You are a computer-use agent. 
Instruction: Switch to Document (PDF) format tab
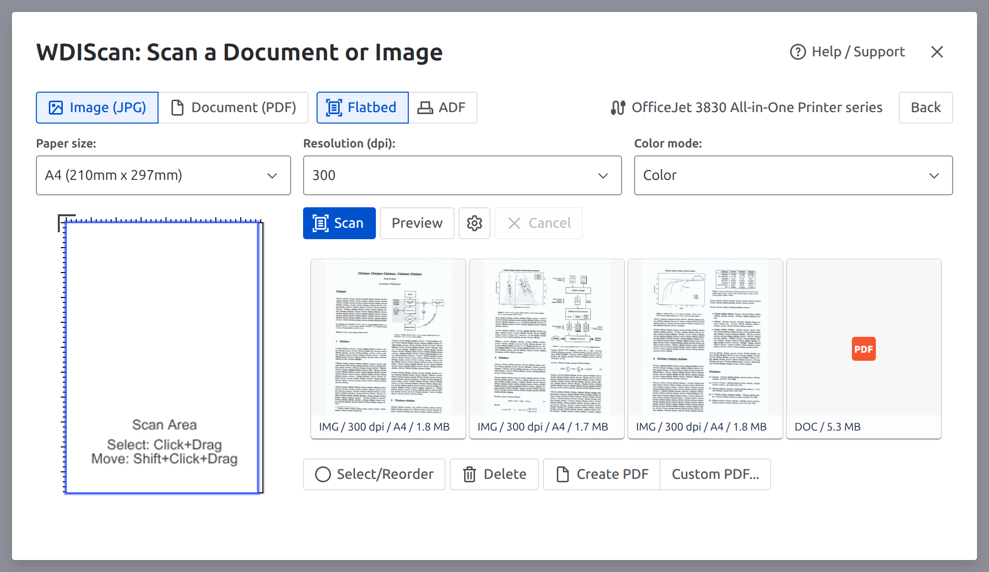click(233, 108)
